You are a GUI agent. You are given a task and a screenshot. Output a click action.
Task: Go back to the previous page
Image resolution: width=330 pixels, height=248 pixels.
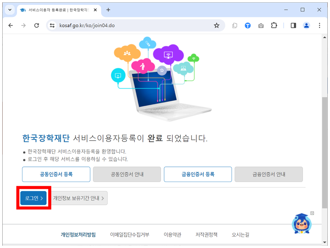click(11, 25)
